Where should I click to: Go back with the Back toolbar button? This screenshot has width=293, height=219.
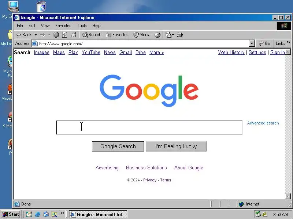point(24,35)
